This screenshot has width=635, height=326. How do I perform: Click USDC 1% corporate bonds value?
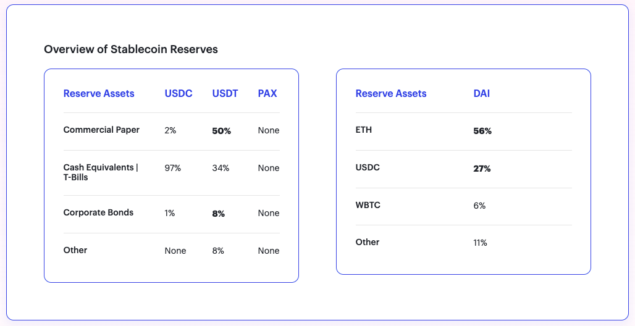[170, 213]
